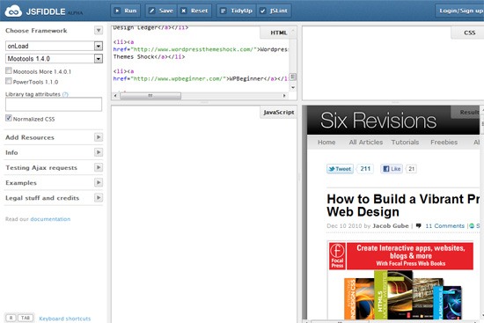Click the comments speech bubble icon

pos(419,225)
